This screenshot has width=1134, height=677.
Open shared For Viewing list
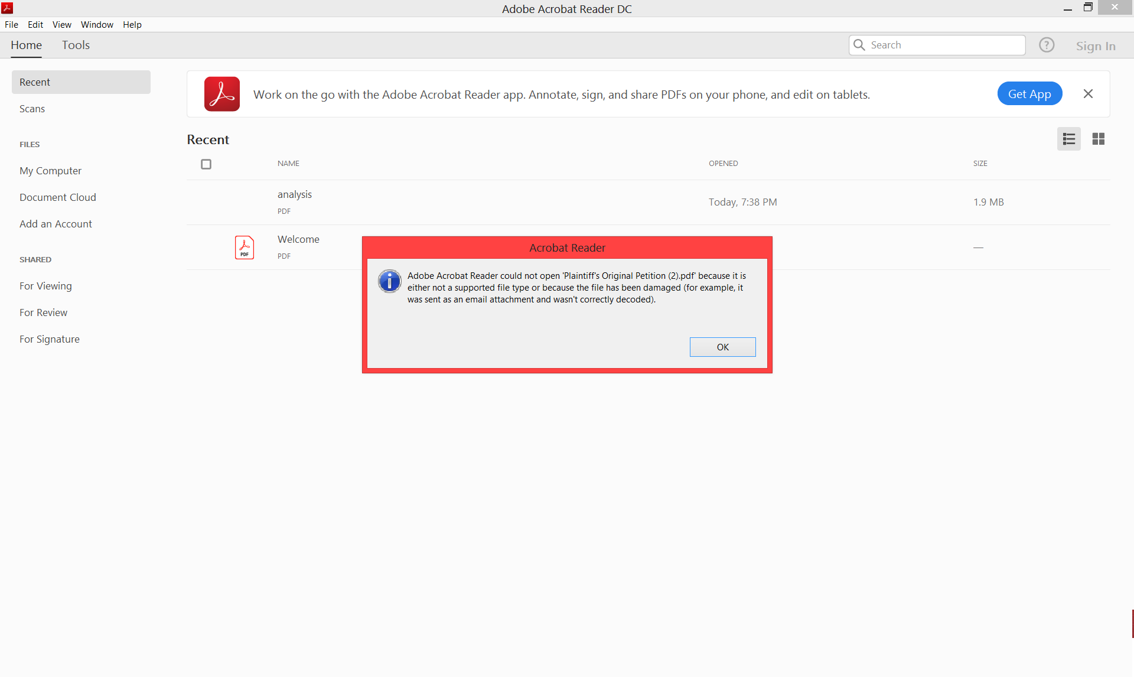pyautogui.click(x=45, y=286)
